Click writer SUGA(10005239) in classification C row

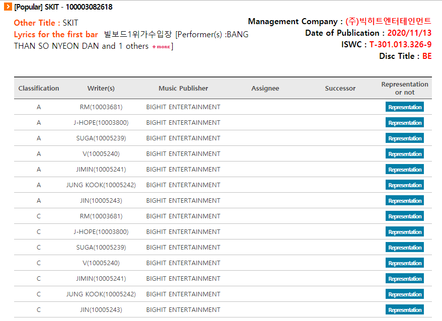tap(101, 248)
